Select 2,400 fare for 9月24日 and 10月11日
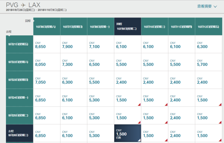Image resolution: width=224 pixels, height=143 pixels. [181, 98]
